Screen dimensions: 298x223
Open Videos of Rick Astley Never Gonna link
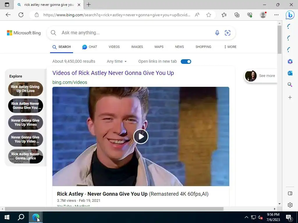coord(113,73)
